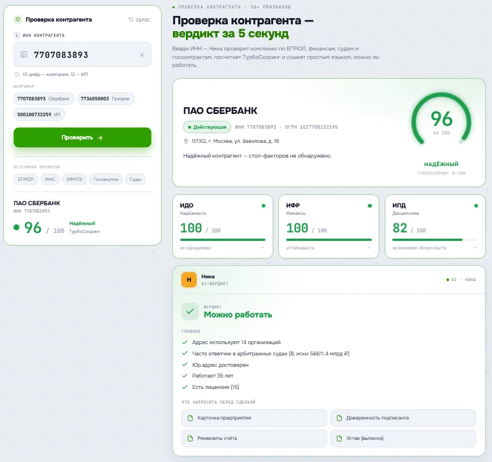Click the ИФР progress bar
492x462 pixels.
click(329, 240)
